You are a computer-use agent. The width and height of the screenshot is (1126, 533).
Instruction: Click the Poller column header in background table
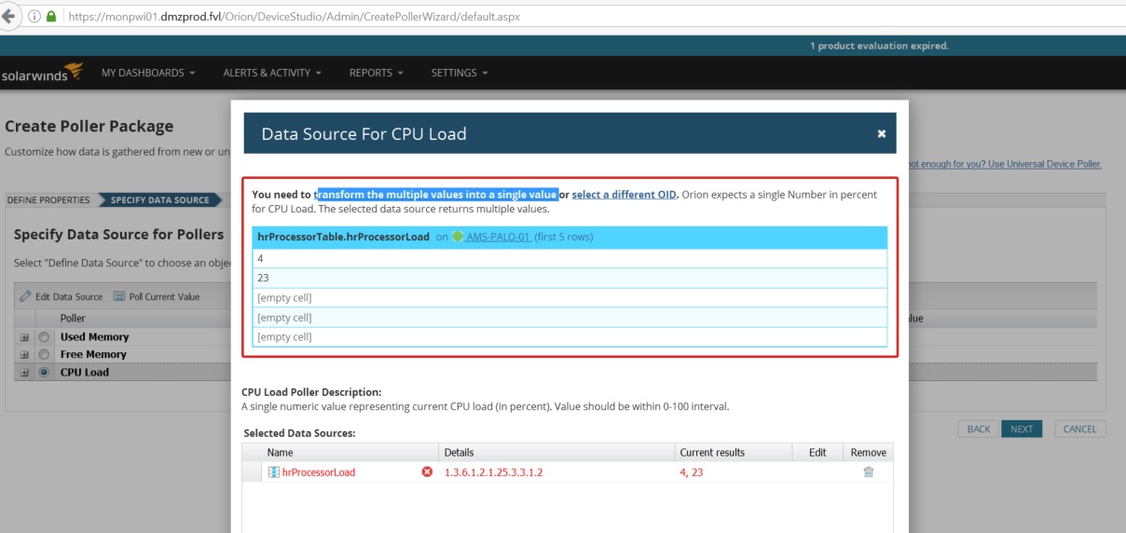tap(73, 319)
